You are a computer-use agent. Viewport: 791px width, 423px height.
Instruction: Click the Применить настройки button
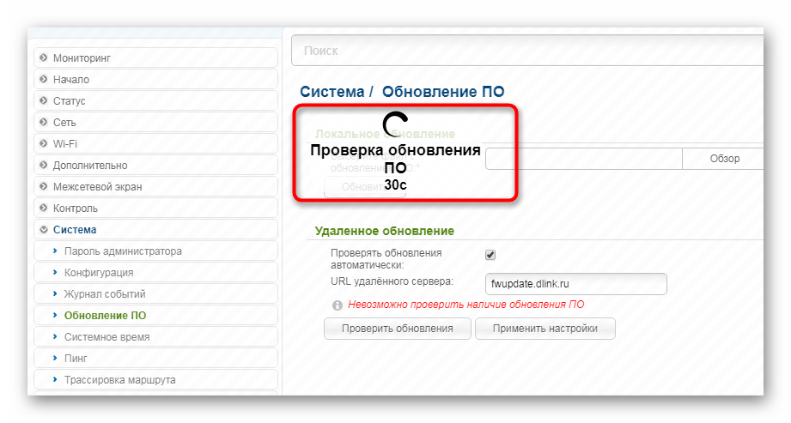point(545,329)
